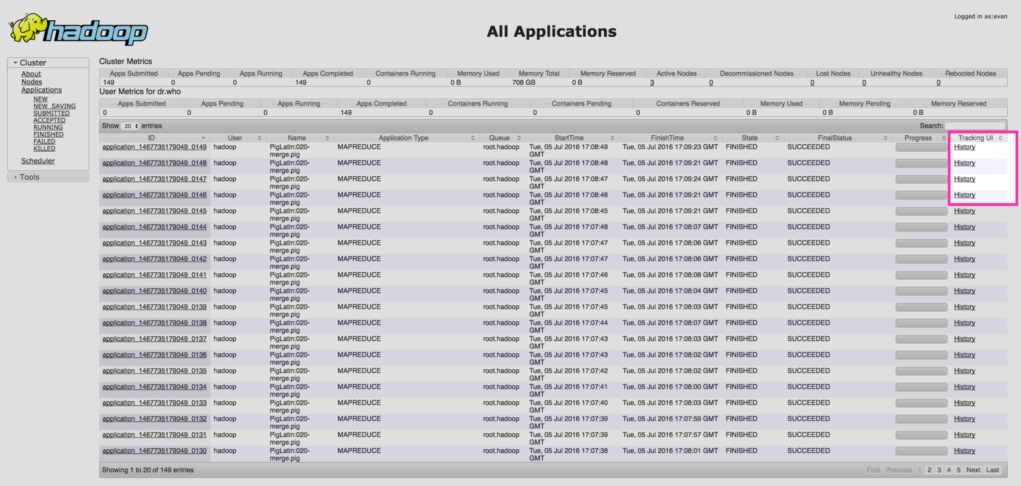Open the entries-per-page selector

point(129,126)
